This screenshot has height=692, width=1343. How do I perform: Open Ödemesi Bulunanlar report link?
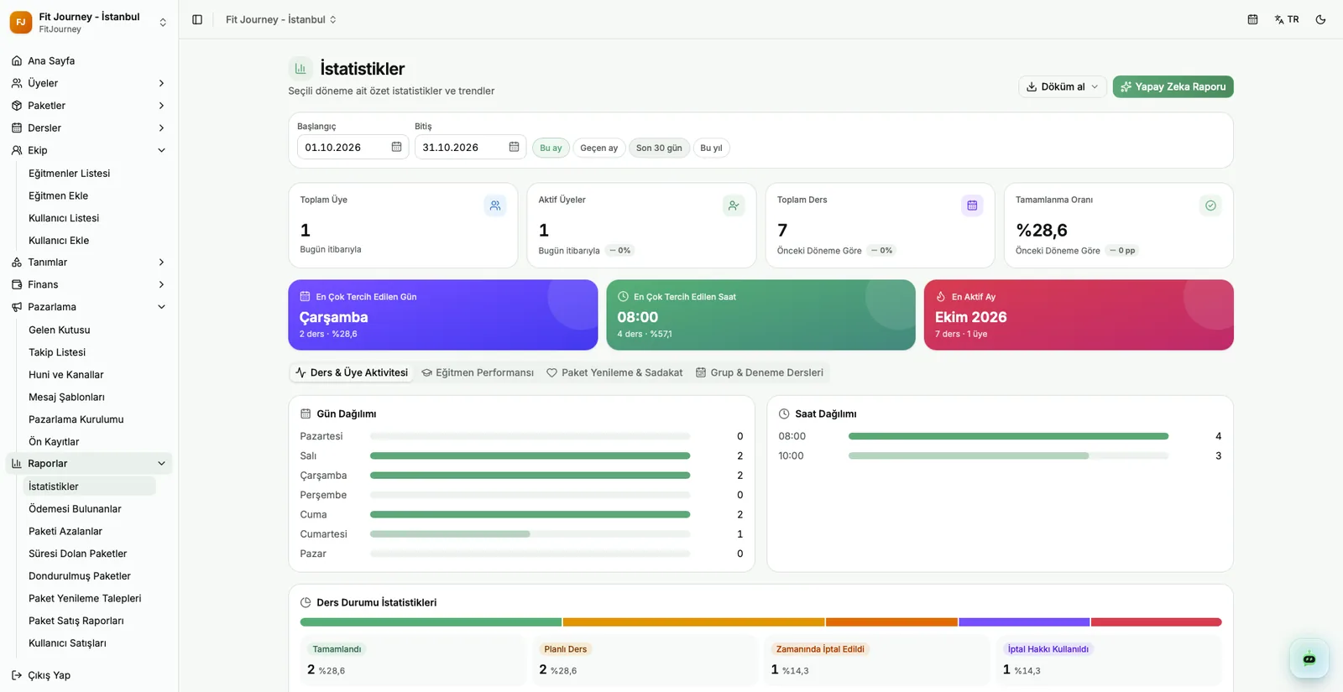(75, 508)
